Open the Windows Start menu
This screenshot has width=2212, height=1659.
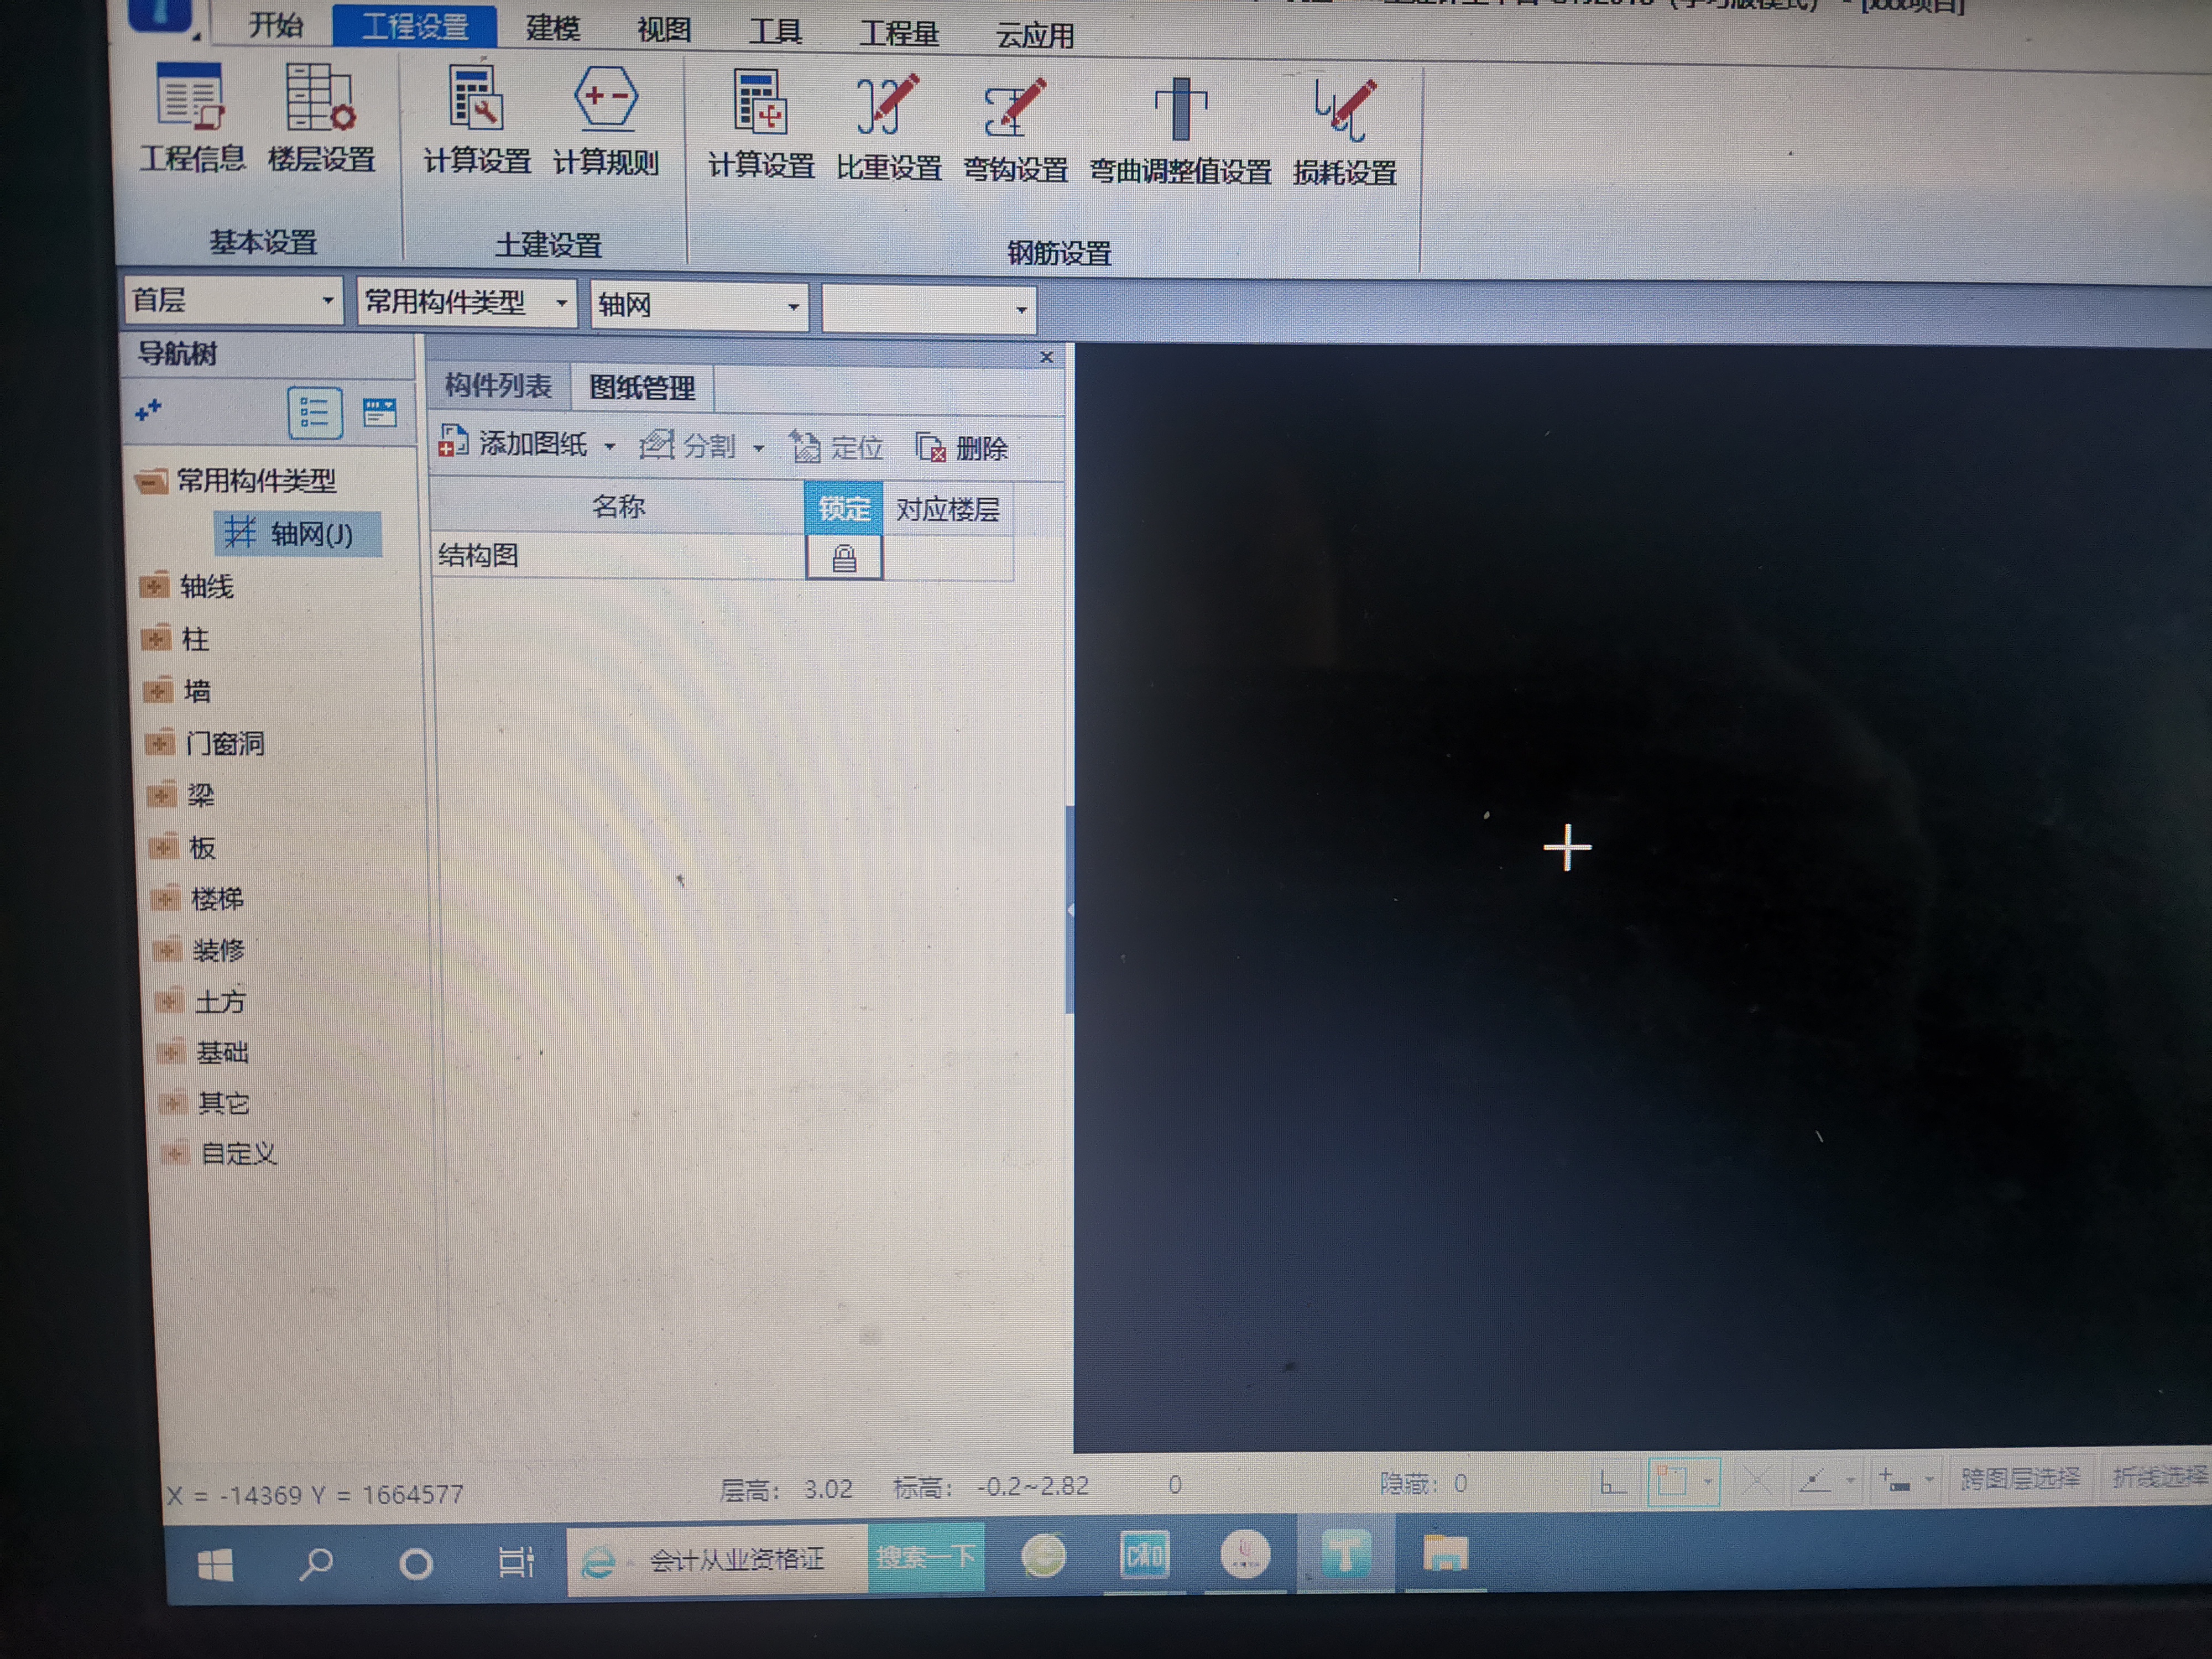tap(215, 1565)
